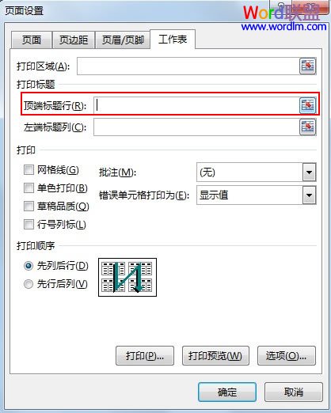
Task: Click range selector icon for 打印区域
Action: pyautogui.click(x=308, y=66)
